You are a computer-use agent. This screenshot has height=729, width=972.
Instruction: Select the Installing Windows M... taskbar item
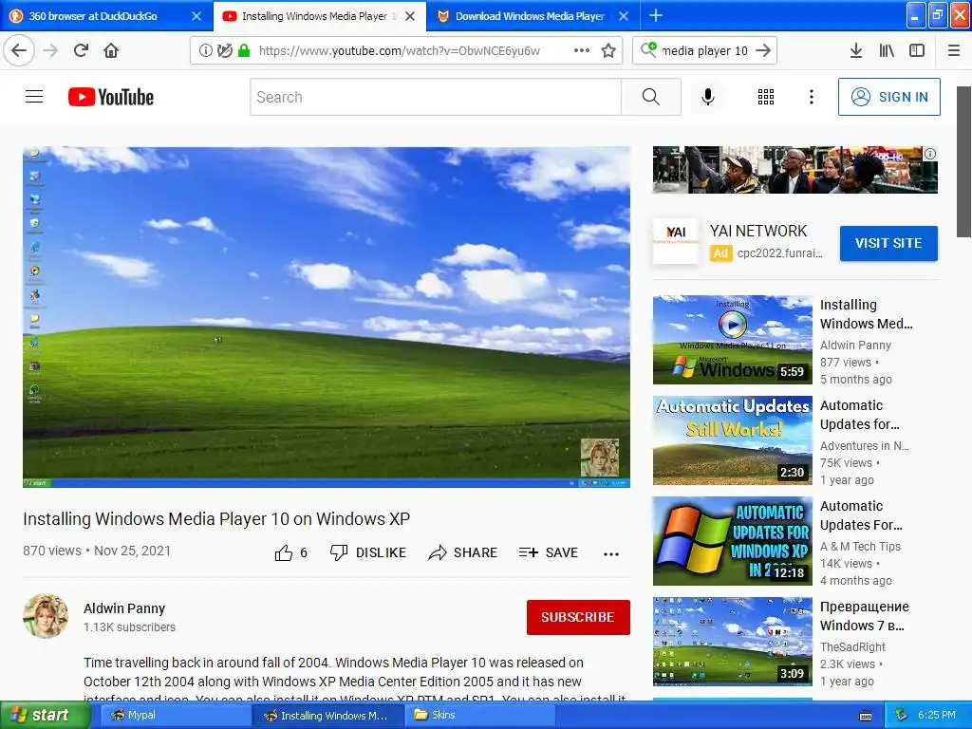(327, 716)
